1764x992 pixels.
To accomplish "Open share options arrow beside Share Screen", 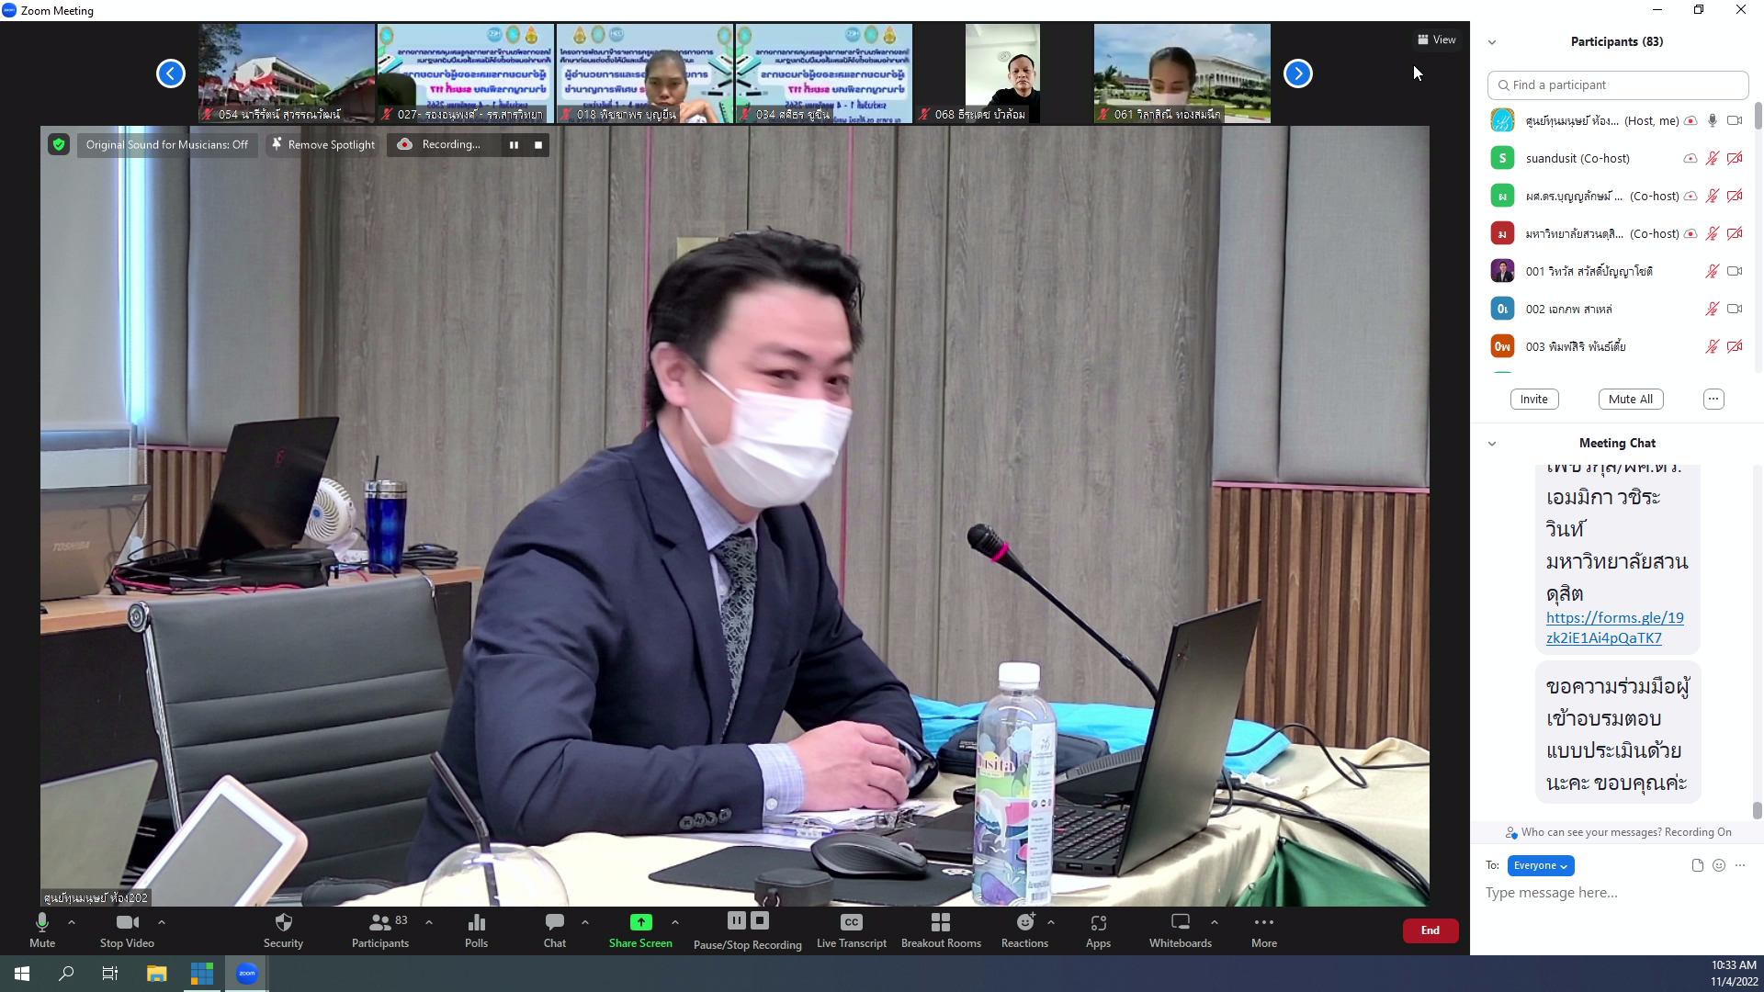I will point(675,922).
